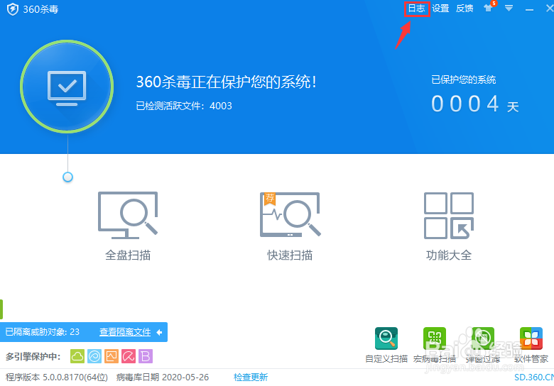
Task: Open the SD.360.CN link
Action: [534, 377]
